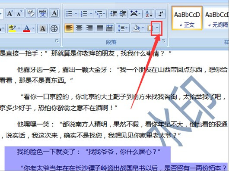Toggle Distributed alignment

(110, 28)
